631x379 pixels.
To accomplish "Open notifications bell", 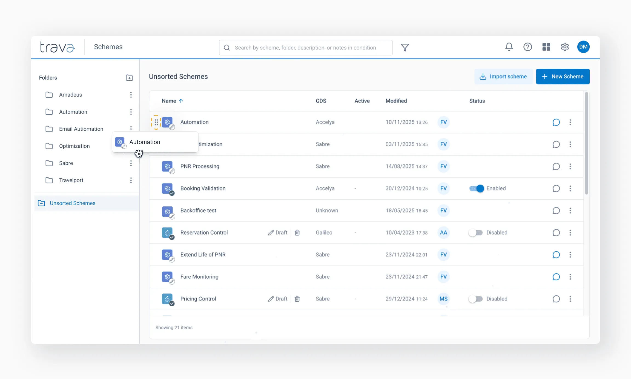I will 509,47.
